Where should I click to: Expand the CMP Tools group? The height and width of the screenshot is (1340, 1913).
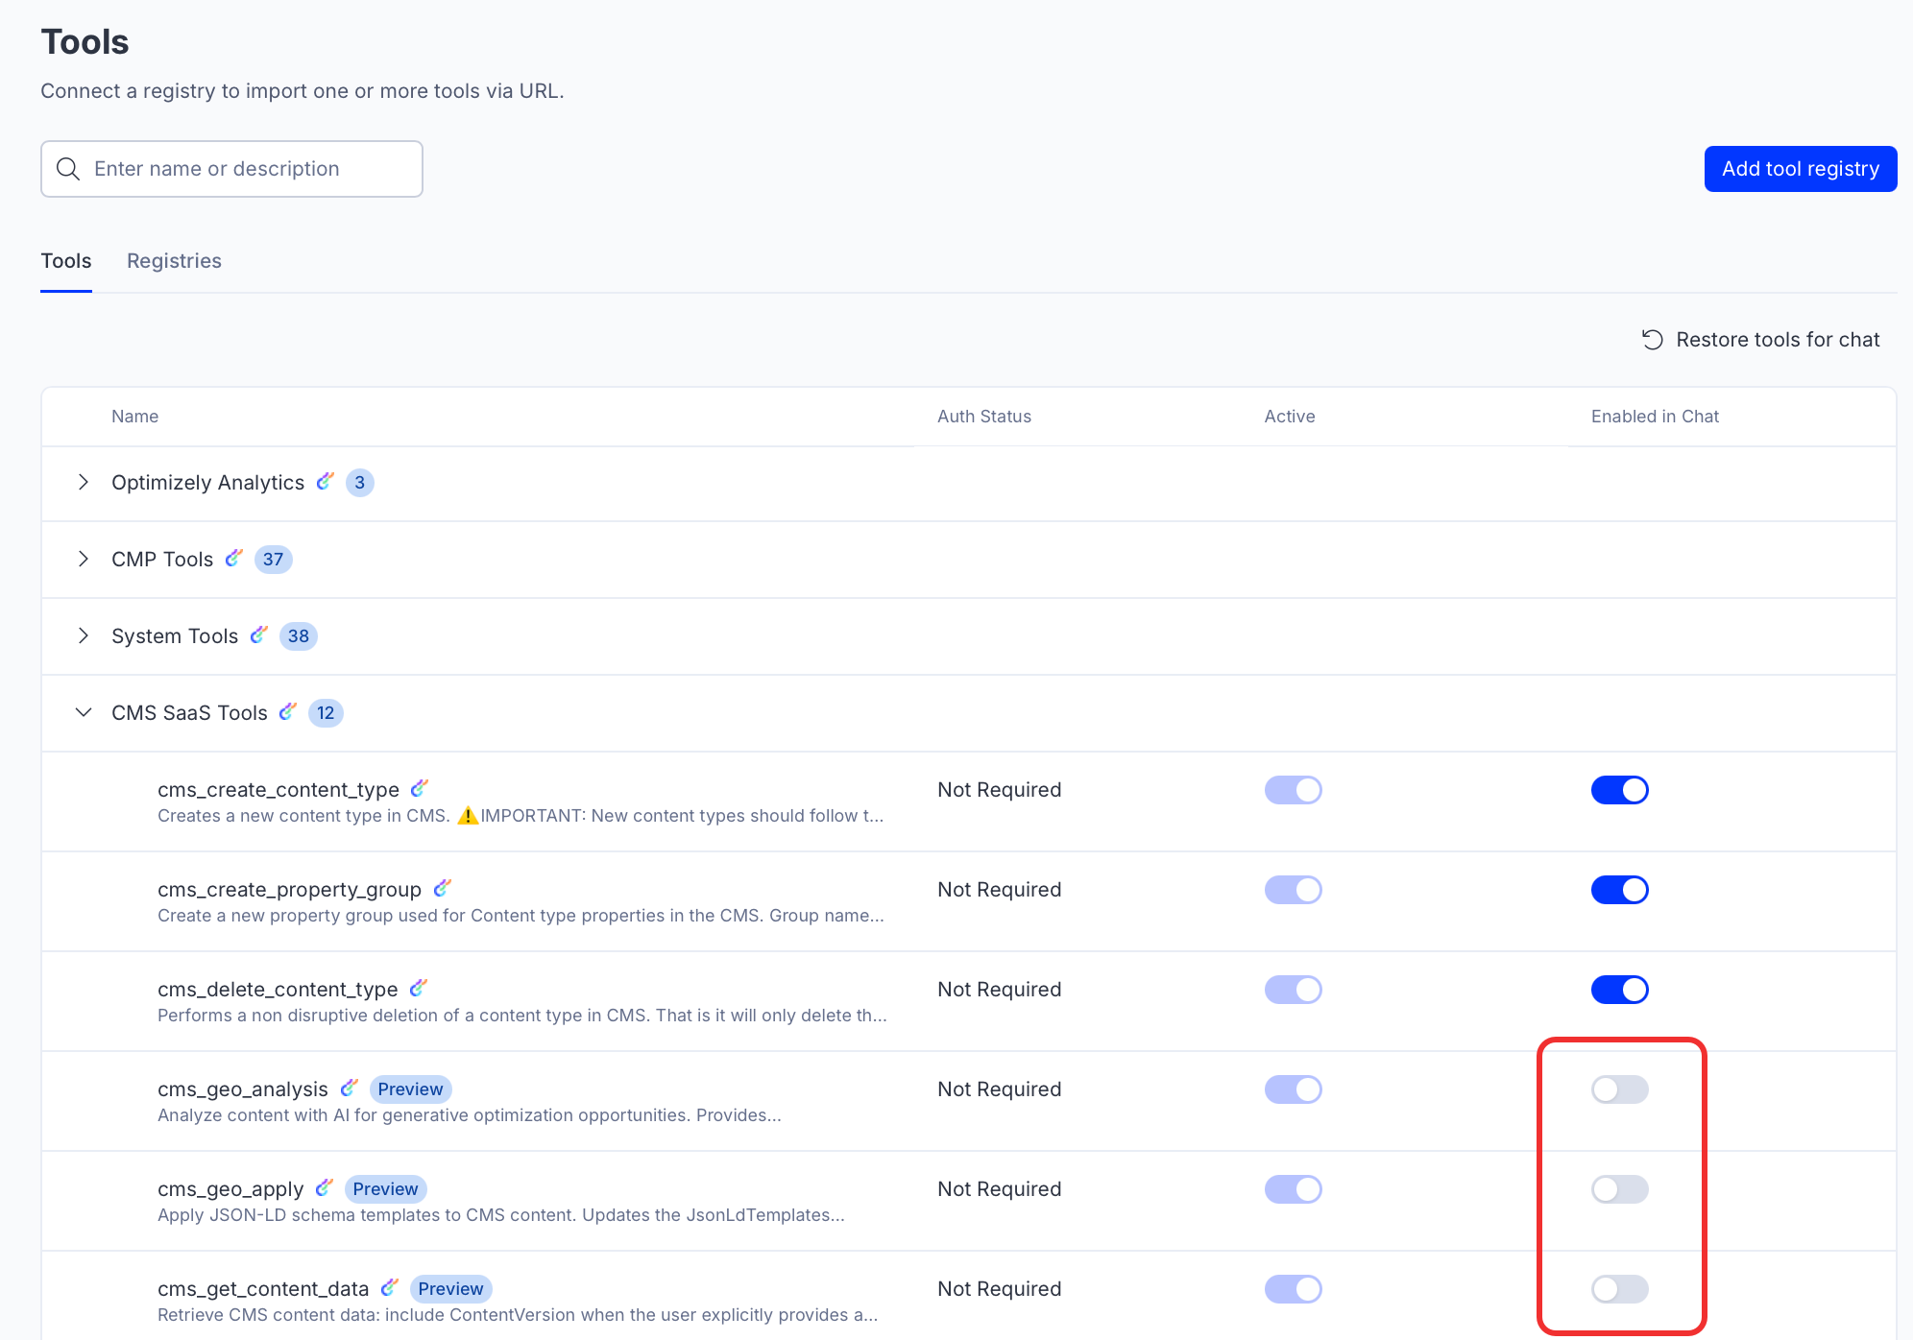(84, 559)
